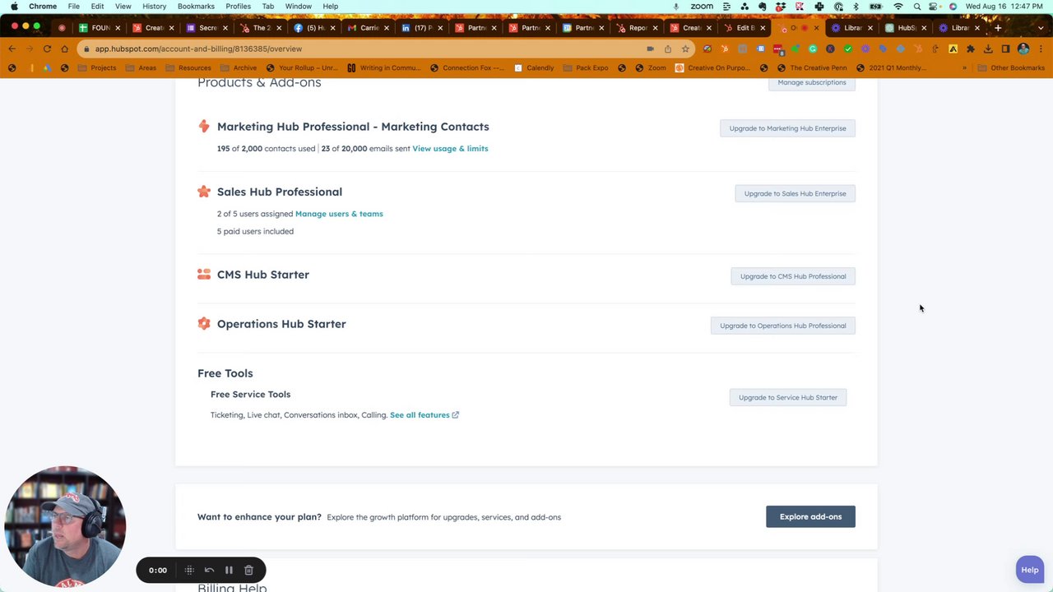1053x592 pixels.
Task: Open the View menu
Action: click(123, 6)
